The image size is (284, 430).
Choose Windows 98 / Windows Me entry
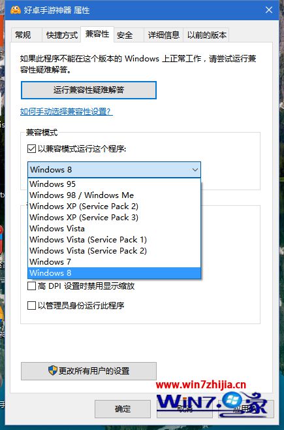(x=114, y=195)
